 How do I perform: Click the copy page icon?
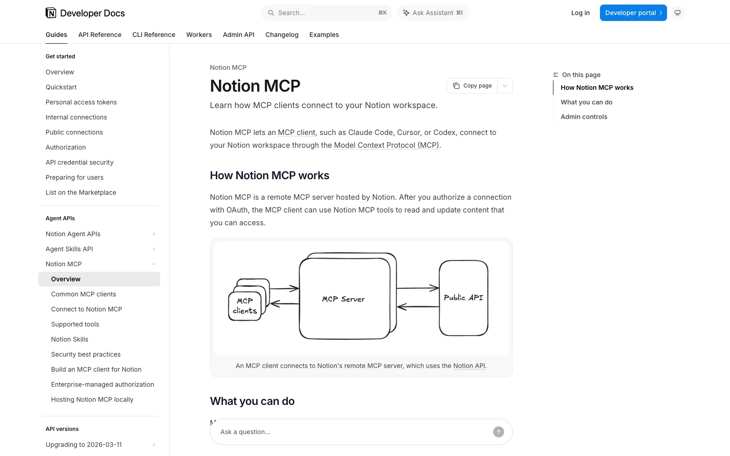[456, 86]
